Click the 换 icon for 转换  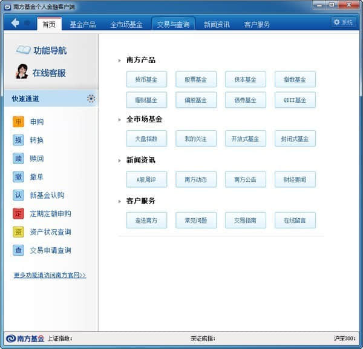click(18, 140)
